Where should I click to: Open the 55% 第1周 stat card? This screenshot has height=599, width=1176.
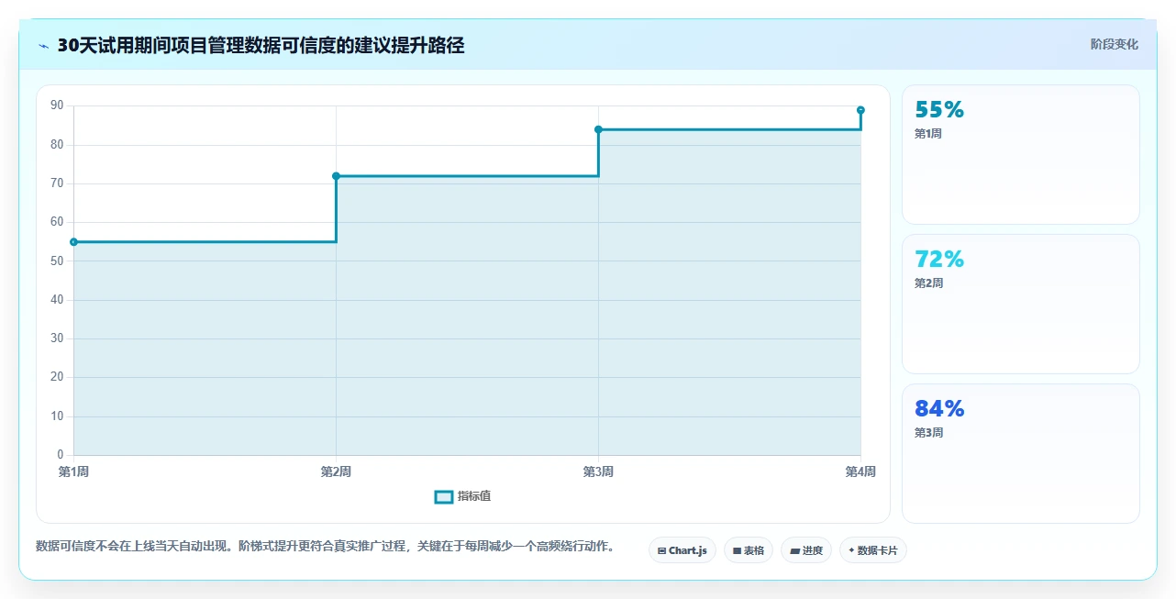(x=1020, y=155)
